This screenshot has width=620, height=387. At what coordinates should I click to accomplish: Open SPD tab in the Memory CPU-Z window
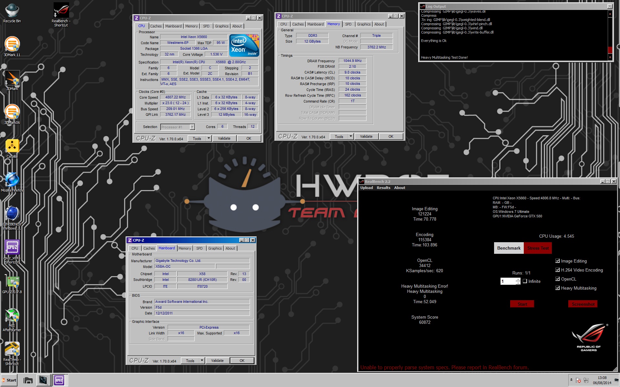[x=348, y=24]
